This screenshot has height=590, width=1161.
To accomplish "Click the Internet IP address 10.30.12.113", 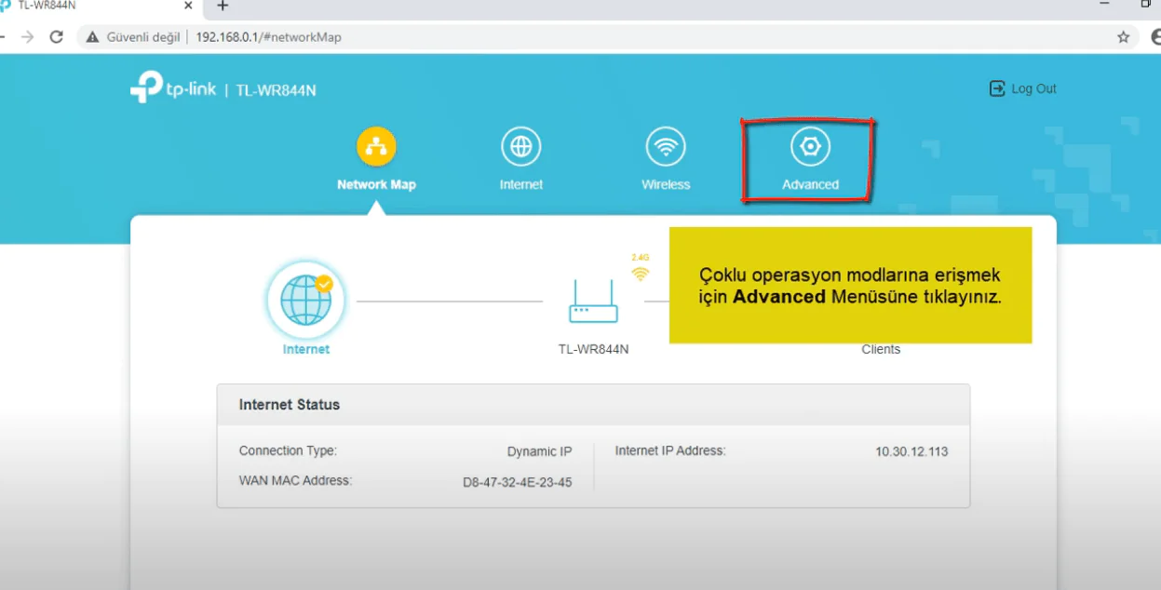I will click(x=911, y=451).
